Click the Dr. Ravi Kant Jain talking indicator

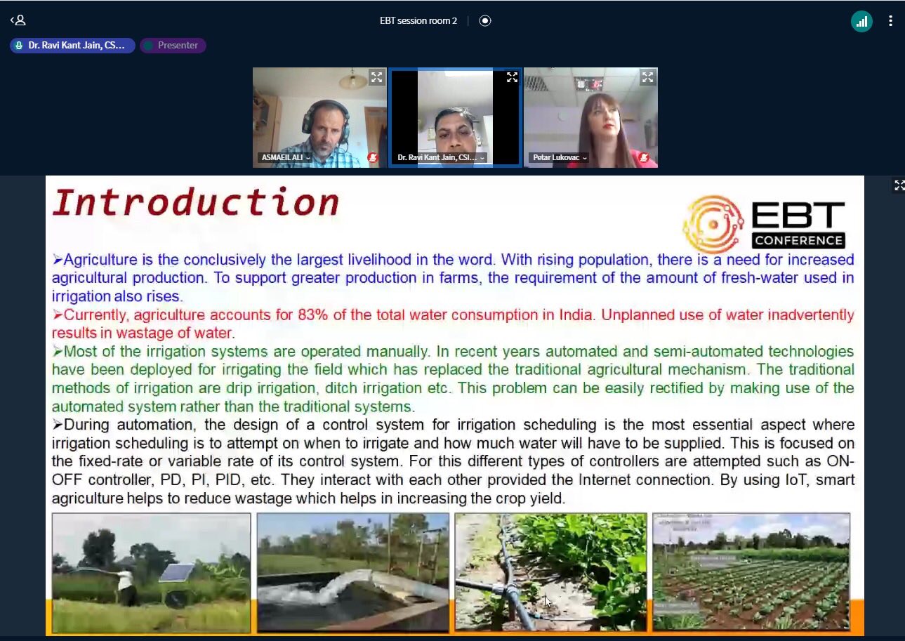click(72, 46)
